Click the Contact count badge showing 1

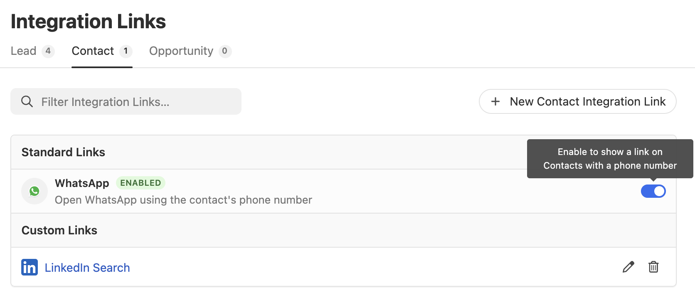pos(126,51)
